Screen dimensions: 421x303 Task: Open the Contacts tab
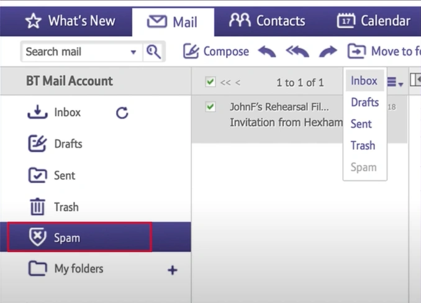click(267, 21)
